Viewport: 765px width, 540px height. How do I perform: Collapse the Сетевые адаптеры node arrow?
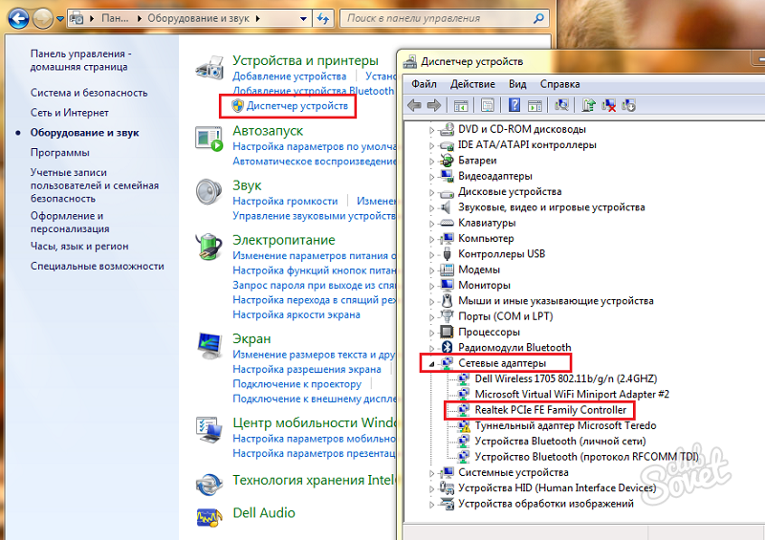(x=431, y=364)
